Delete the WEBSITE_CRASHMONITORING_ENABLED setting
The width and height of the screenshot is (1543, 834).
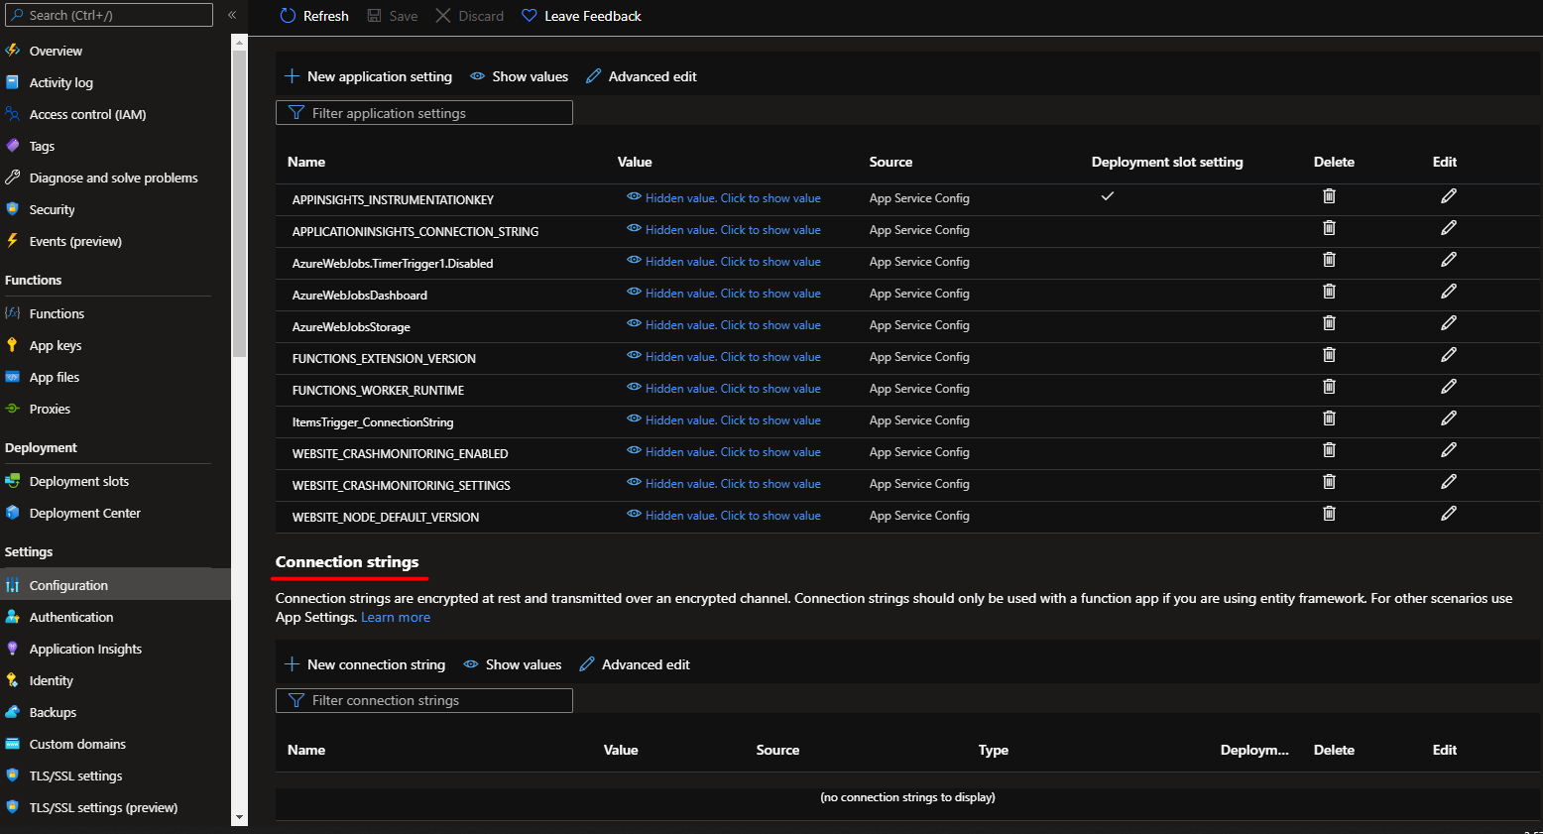coord(1329,450)
